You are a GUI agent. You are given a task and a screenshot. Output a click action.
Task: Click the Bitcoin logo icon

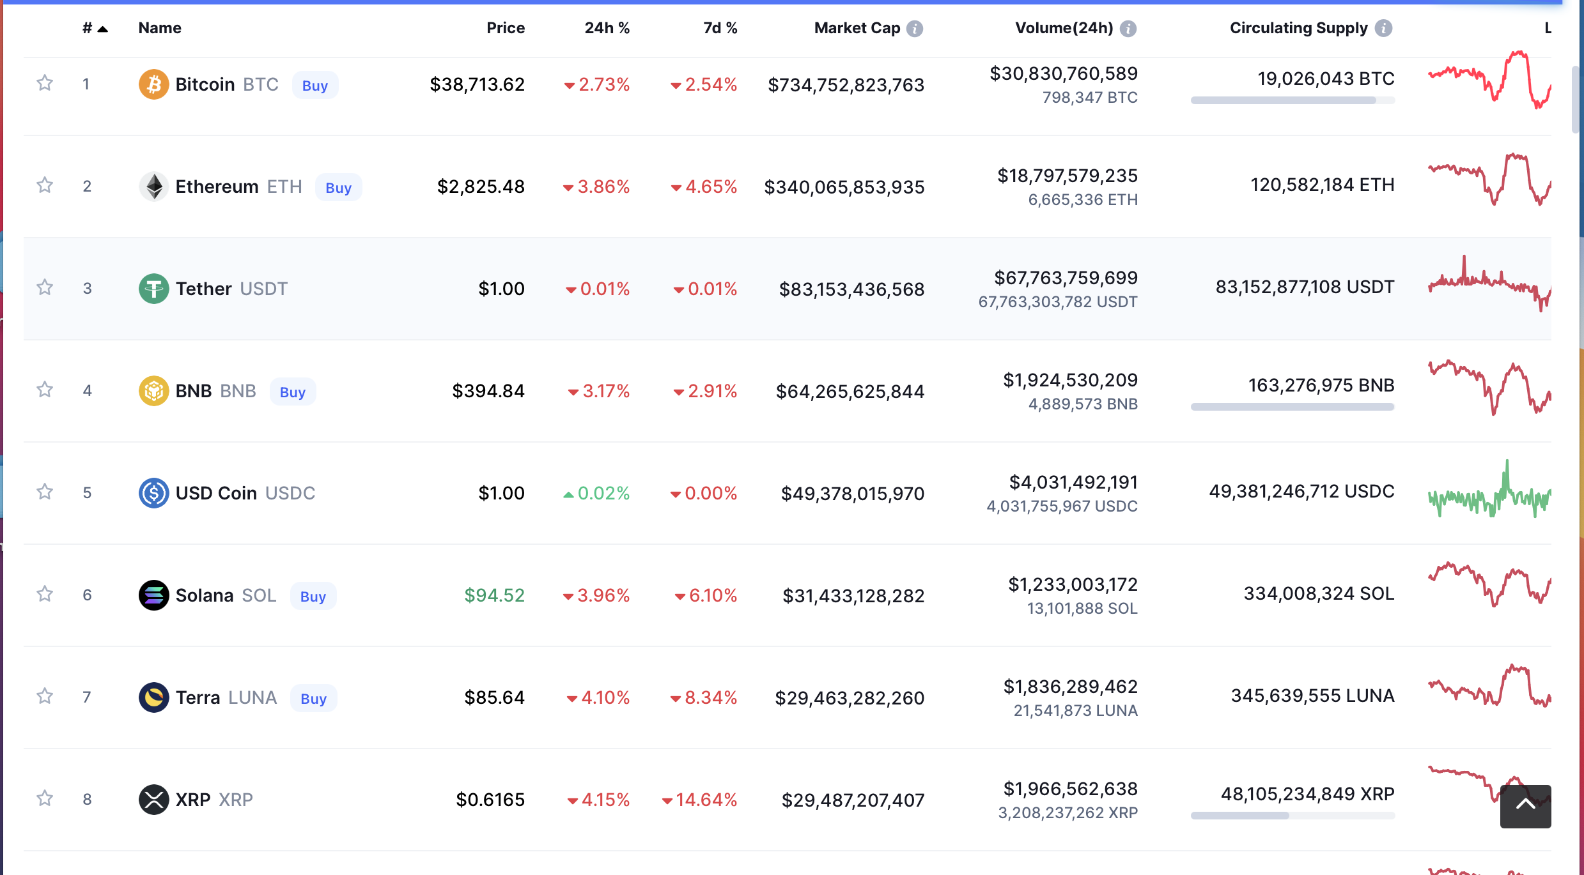pos(153,84)
